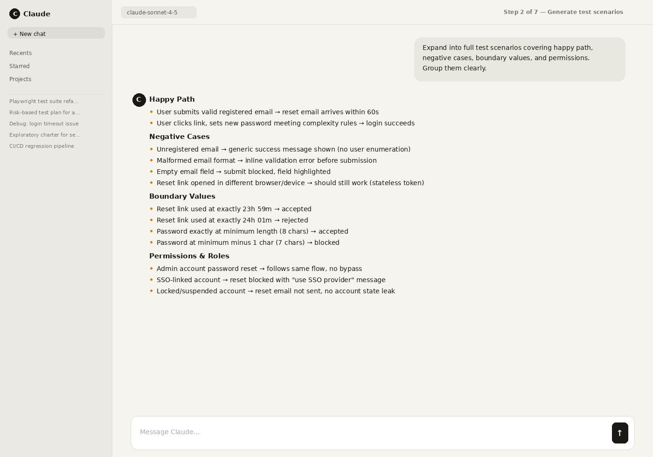This screenshot has width=653, height=457.
Task: Expand the Recents section
Action: pyautogui.click(x=21, y=53)
